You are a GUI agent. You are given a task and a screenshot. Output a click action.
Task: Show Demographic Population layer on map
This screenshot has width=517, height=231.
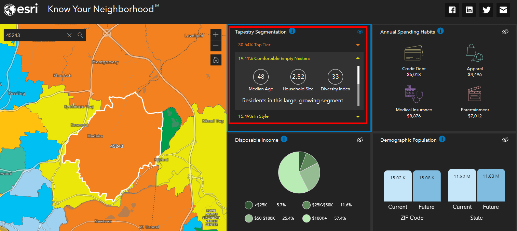click(505, 140)
